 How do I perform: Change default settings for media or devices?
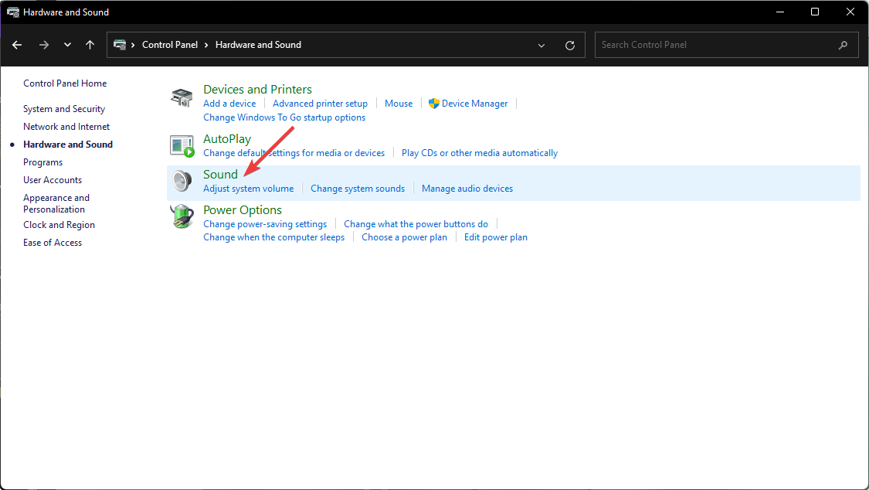(x=294, y=153)
